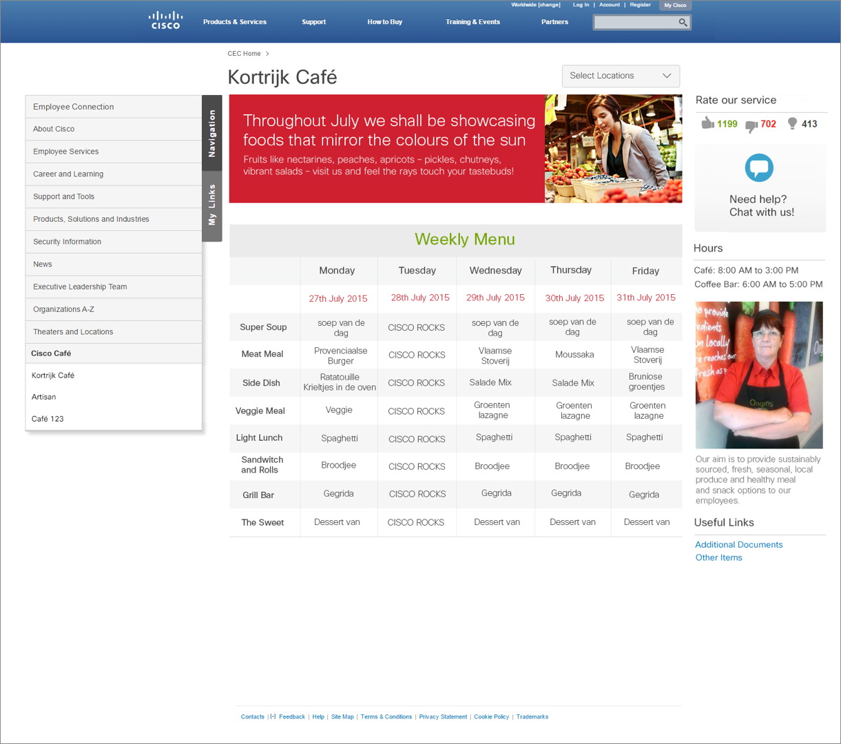The width and height of the screenshot is (841, 744).
Task: Select Employee Services in navigation
Action: click(x=114, y=152)
